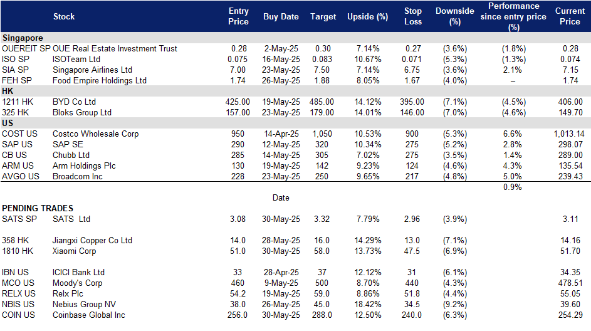Click Moody's target price 500
The image size is (591, 331).
[322, 283]
